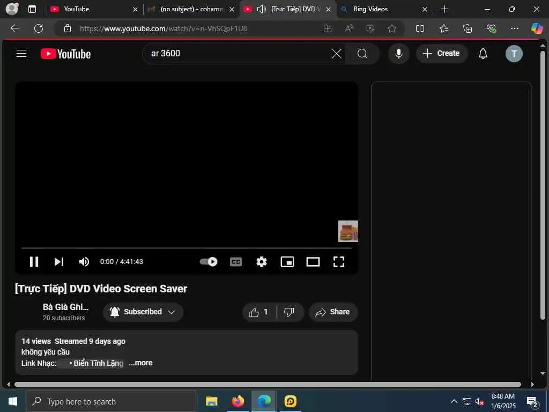Switch to the Bing Videos tab
This screenshot has height=412, width=549.
[x=384, y=10]
